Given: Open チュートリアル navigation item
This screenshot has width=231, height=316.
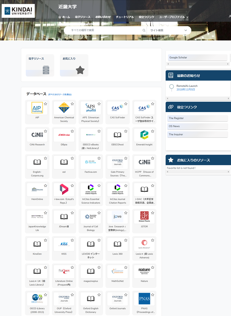Looking at the screenshot, I should click(x=125, y=17).
